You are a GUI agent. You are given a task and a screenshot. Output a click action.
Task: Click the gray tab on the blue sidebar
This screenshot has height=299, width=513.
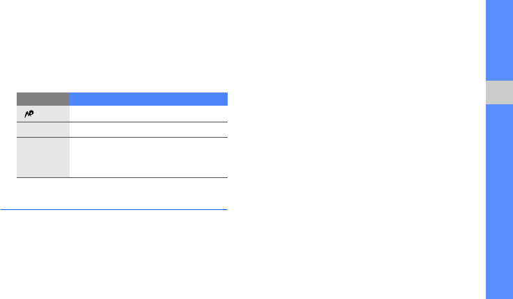coord(499,92)
